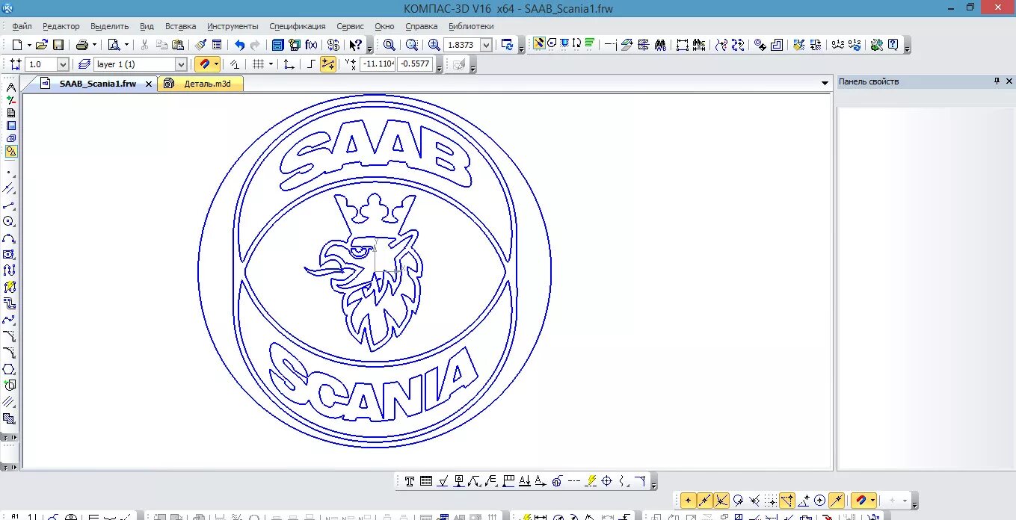Viewport: 1016px width, 520px height.
Task: Create a new document with the blank page icon
Action: (16, 45)
